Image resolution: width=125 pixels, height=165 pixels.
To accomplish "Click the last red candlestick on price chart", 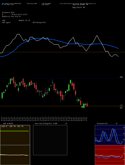I will (x=87, y=104).
